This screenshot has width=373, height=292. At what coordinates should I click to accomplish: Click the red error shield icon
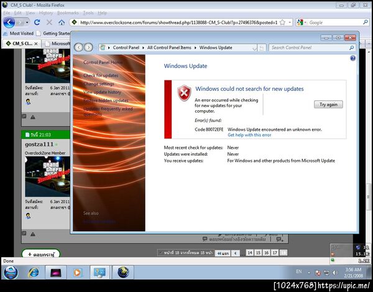coord(184,93)
